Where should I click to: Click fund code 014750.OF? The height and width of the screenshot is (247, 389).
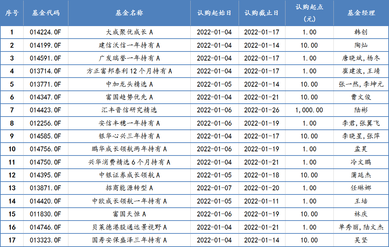pyautogui.click(x=45, y=162)
